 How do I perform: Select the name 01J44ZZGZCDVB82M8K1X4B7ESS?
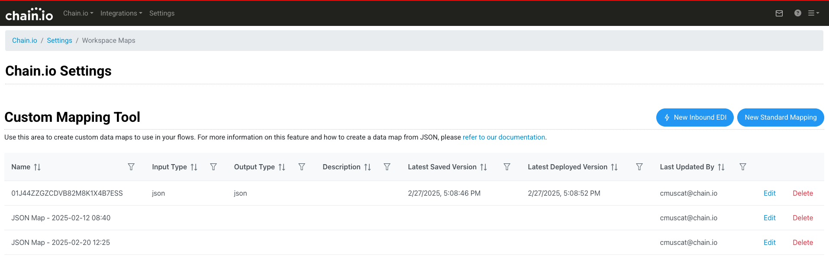coord(67,194)
